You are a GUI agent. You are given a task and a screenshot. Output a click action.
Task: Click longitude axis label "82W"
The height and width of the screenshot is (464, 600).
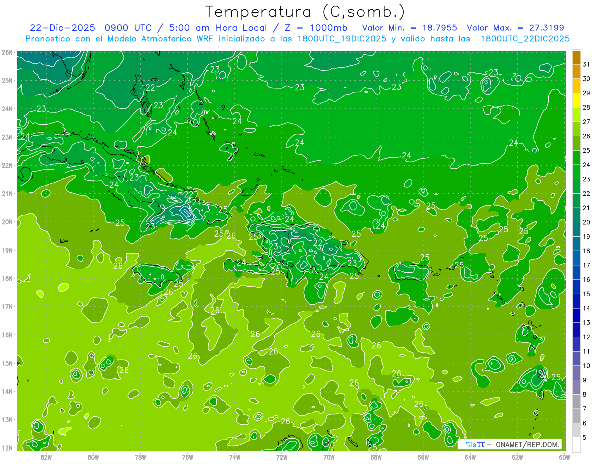click(46, 457)
